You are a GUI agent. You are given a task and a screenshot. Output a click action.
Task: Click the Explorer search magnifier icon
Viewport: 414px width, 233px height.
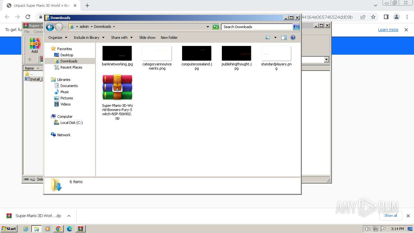tap(296, 27)
